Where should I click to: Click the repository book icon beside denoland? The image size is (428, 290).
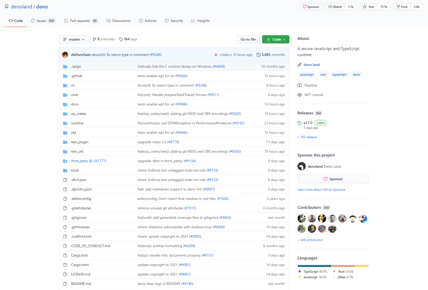(x=7, y=7)
